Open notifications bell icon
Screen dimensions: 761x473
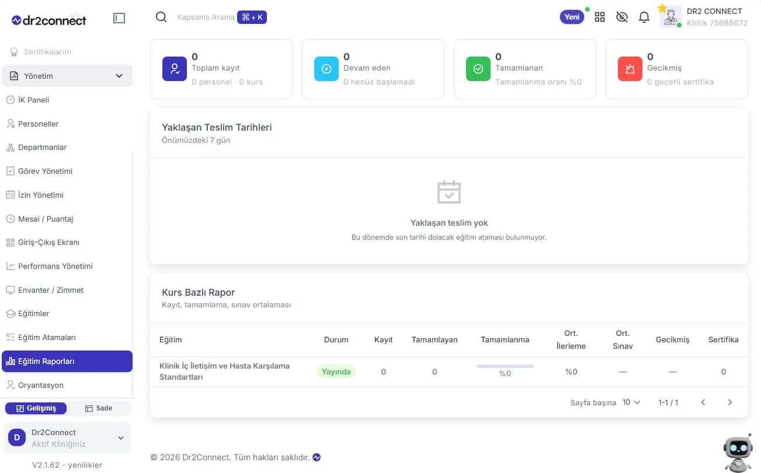click(644, 17)
